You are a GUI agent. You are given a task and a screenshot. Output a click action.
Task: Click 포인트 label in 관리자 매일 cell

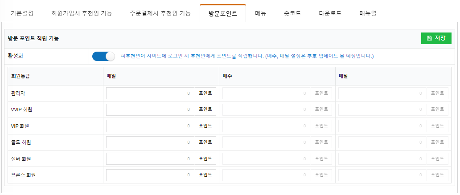205,93
